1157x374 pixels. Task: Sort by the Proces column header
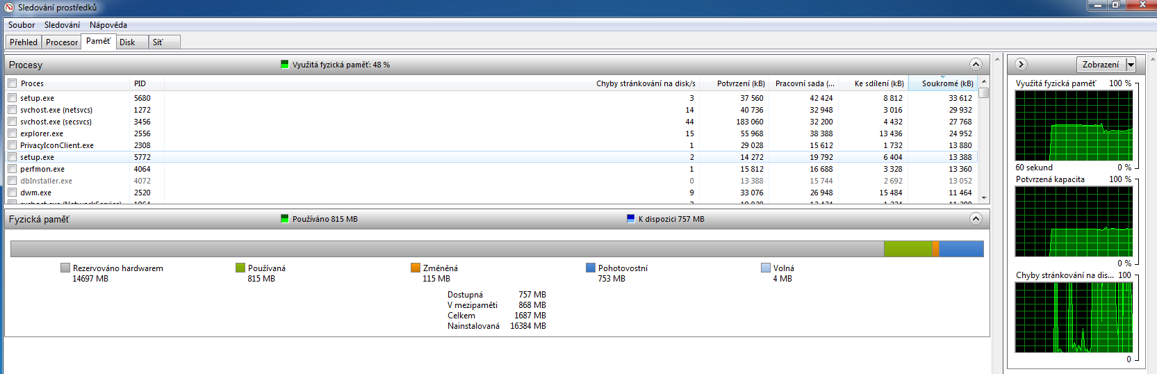point(68,83)
